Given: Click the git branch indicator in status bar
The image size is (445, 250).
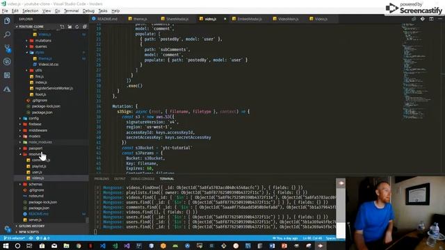Looking at the screenshot, I should coord(15,238).
